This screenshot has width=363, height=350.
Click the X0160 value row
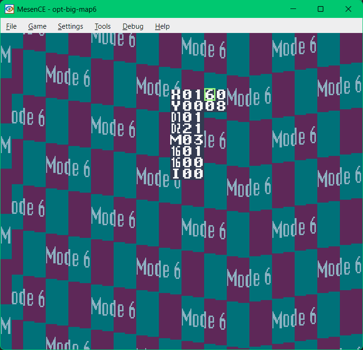pyautogui.click(x=198, y=95)
